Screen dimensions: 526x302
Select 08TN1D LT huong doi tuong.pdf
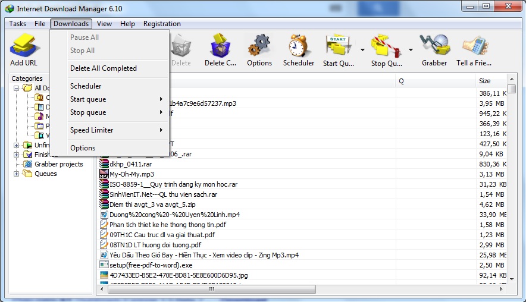tap(155, 245)
